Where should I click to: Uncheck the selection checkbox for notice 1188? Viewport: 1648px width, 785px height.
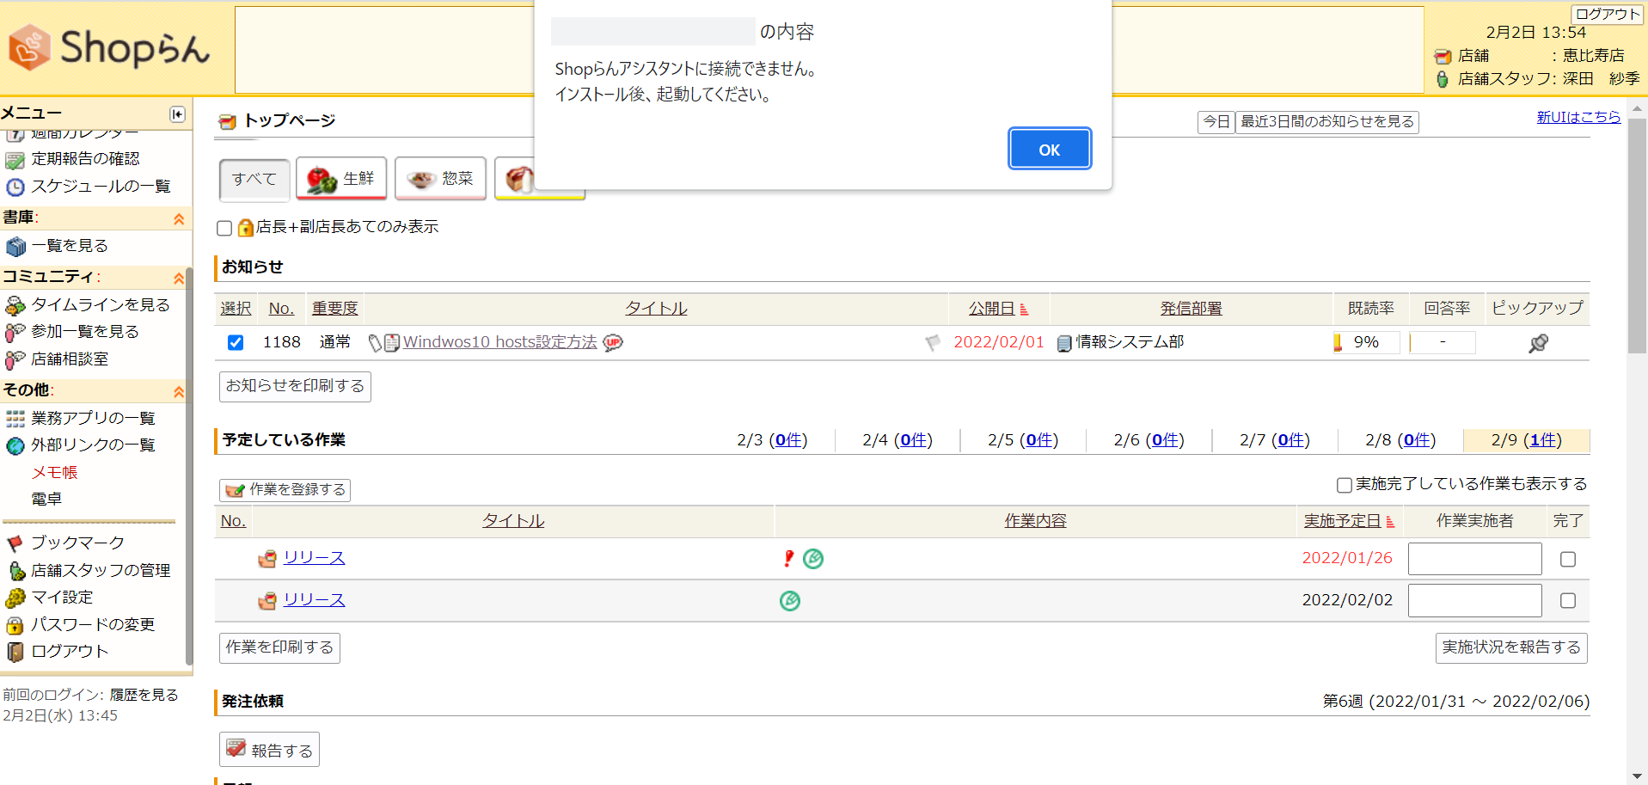click(x=236, y=343)
